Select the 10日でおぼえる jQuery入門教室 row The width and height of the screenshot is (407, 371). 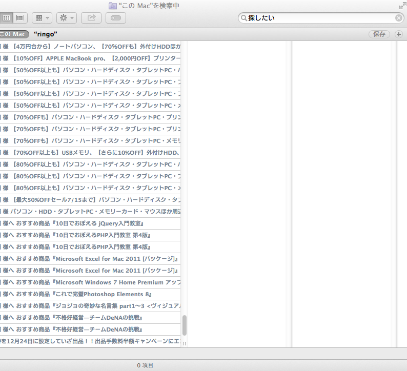90,223
